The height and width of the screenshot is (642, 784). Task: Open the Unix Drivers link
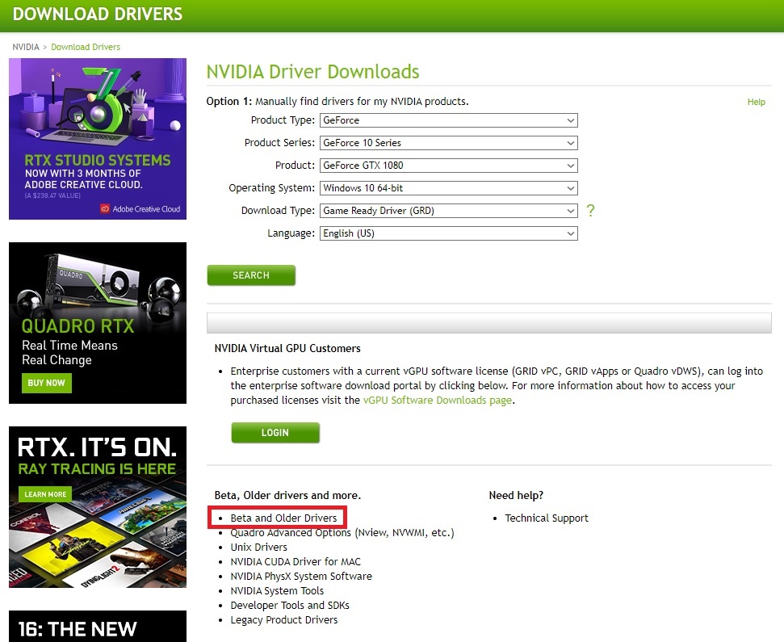coord(258,548)
